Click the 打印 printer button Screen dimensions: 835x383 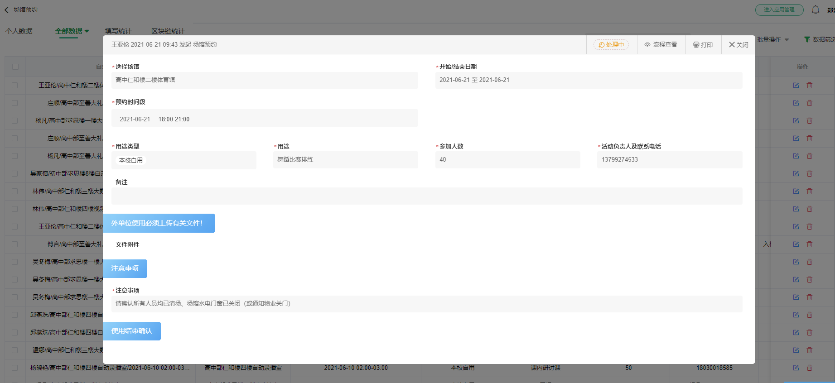(x=703, y=44)
